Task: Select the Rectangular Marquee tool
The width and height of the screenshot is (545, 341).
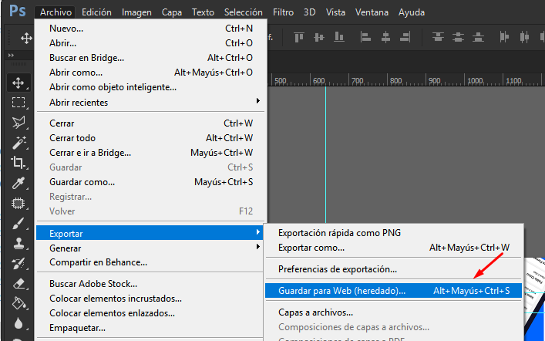Action: click(19, 103)
